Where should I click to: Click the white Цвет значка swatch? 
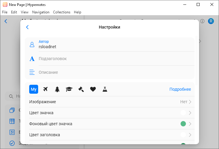click(183, 113)
